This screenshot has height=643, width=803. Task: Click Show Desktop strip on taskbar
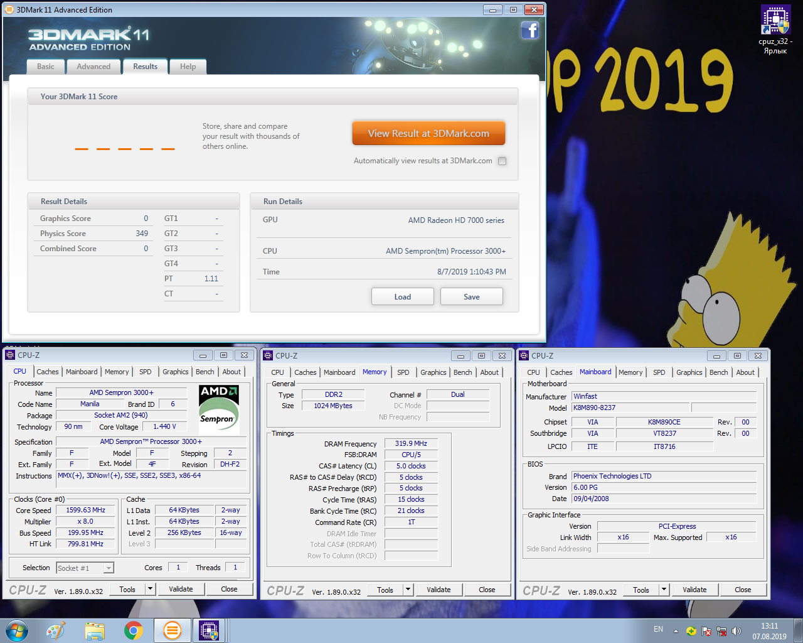pos(798,630)
